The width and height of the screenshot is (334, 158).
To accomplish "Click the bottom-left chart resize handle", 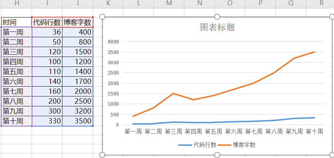I will [x=102, y=155].
